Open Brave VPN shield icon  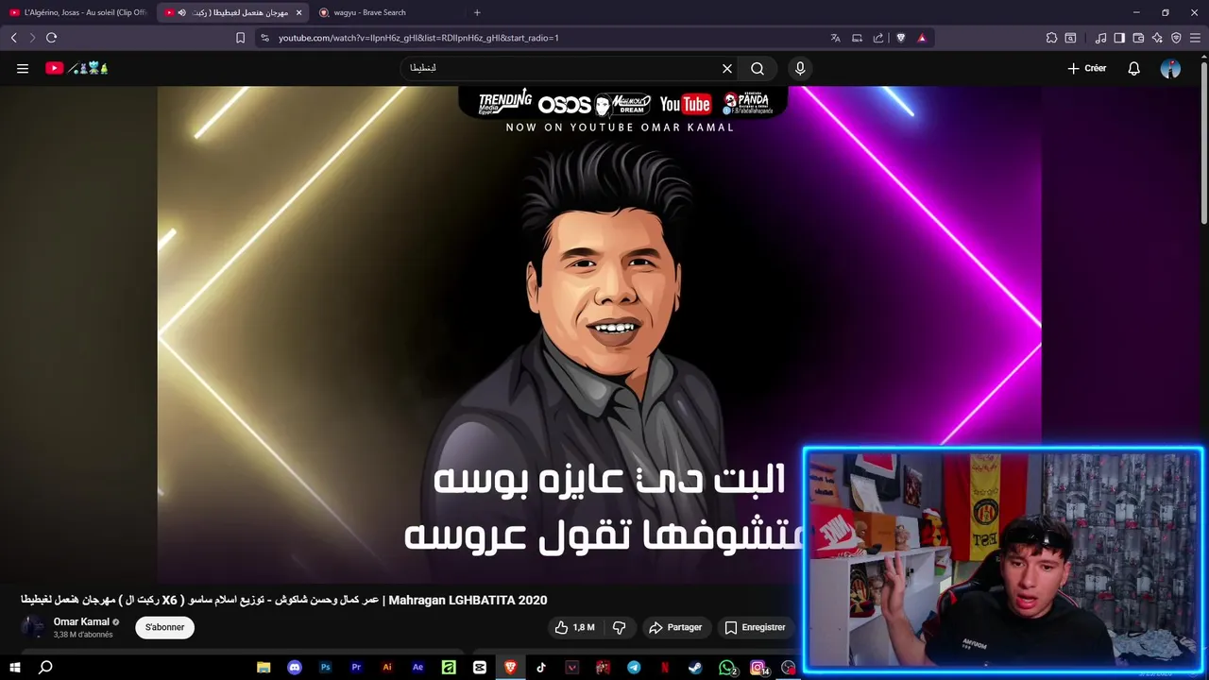point(1176,38)
